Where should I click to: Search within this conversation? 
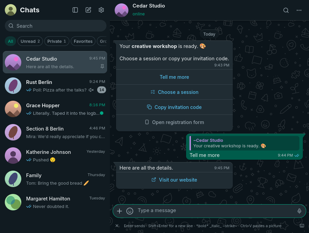[286, 10]
